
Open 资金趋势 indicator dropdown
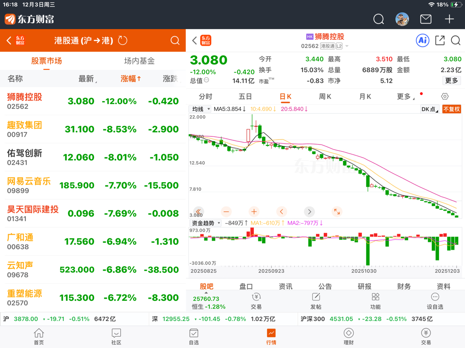click(205, 223)
